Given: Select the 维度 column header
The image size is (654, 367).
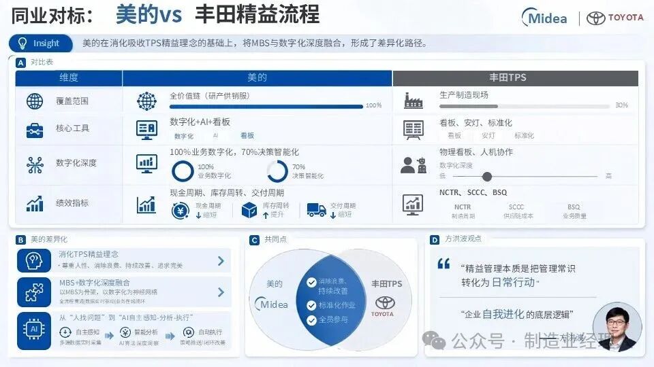Looking at the screenshot, I should (x=69, y=77).
